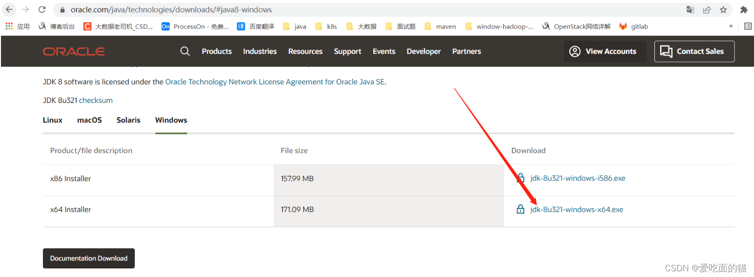This screenshot has width=754, height=277.
Task: Click the Contact Sales button
Action: click(694, 51)
